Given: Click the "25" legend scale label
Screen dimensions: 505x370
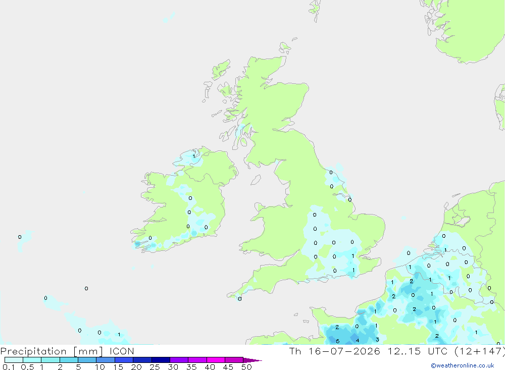Looking at the screenshot, I should pyautogui.click(x=155, y=367).
